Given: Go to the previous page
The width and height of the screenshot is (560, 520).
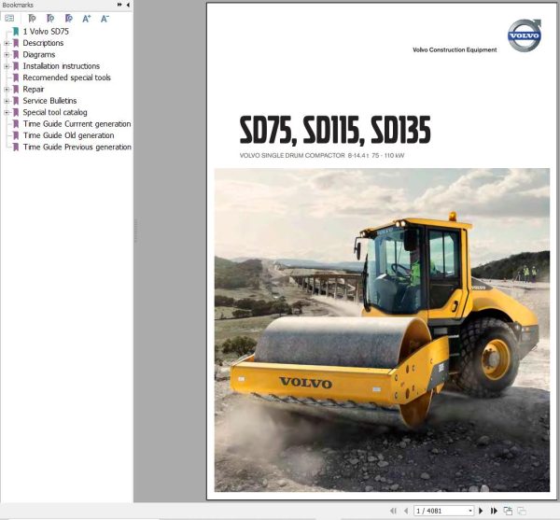Looking at the screenshot, I should 406,511.
